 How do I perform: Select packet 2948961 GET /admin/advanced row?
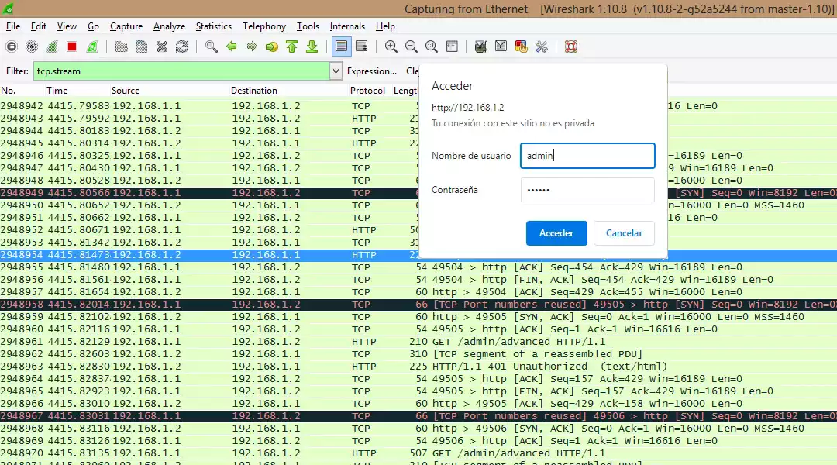[418, 342]
